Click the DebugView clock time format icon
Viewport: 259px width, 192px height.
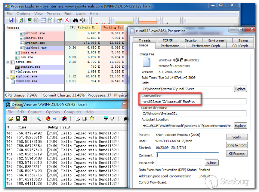tap(92, 119)
